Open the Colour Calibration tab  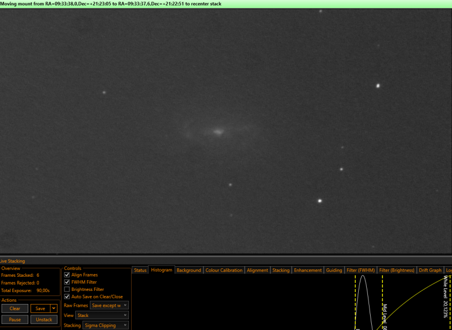click(224, 270)
